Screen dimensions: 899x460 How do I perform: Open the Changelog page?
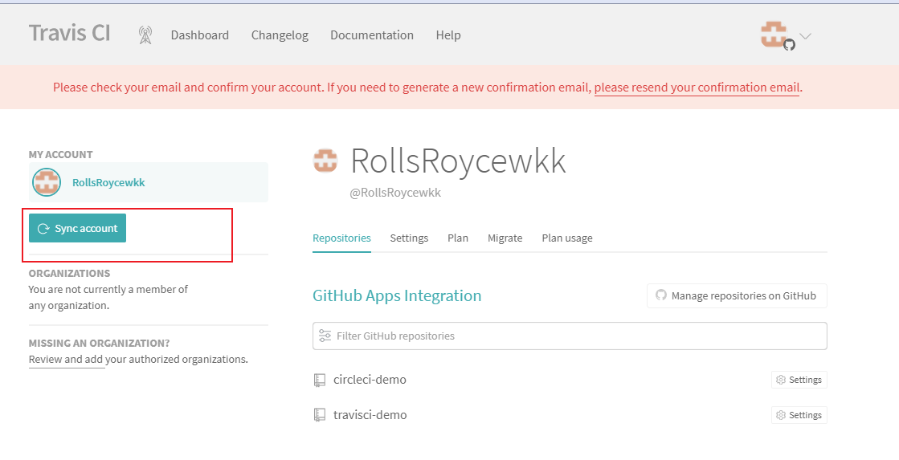click(280, 35)
